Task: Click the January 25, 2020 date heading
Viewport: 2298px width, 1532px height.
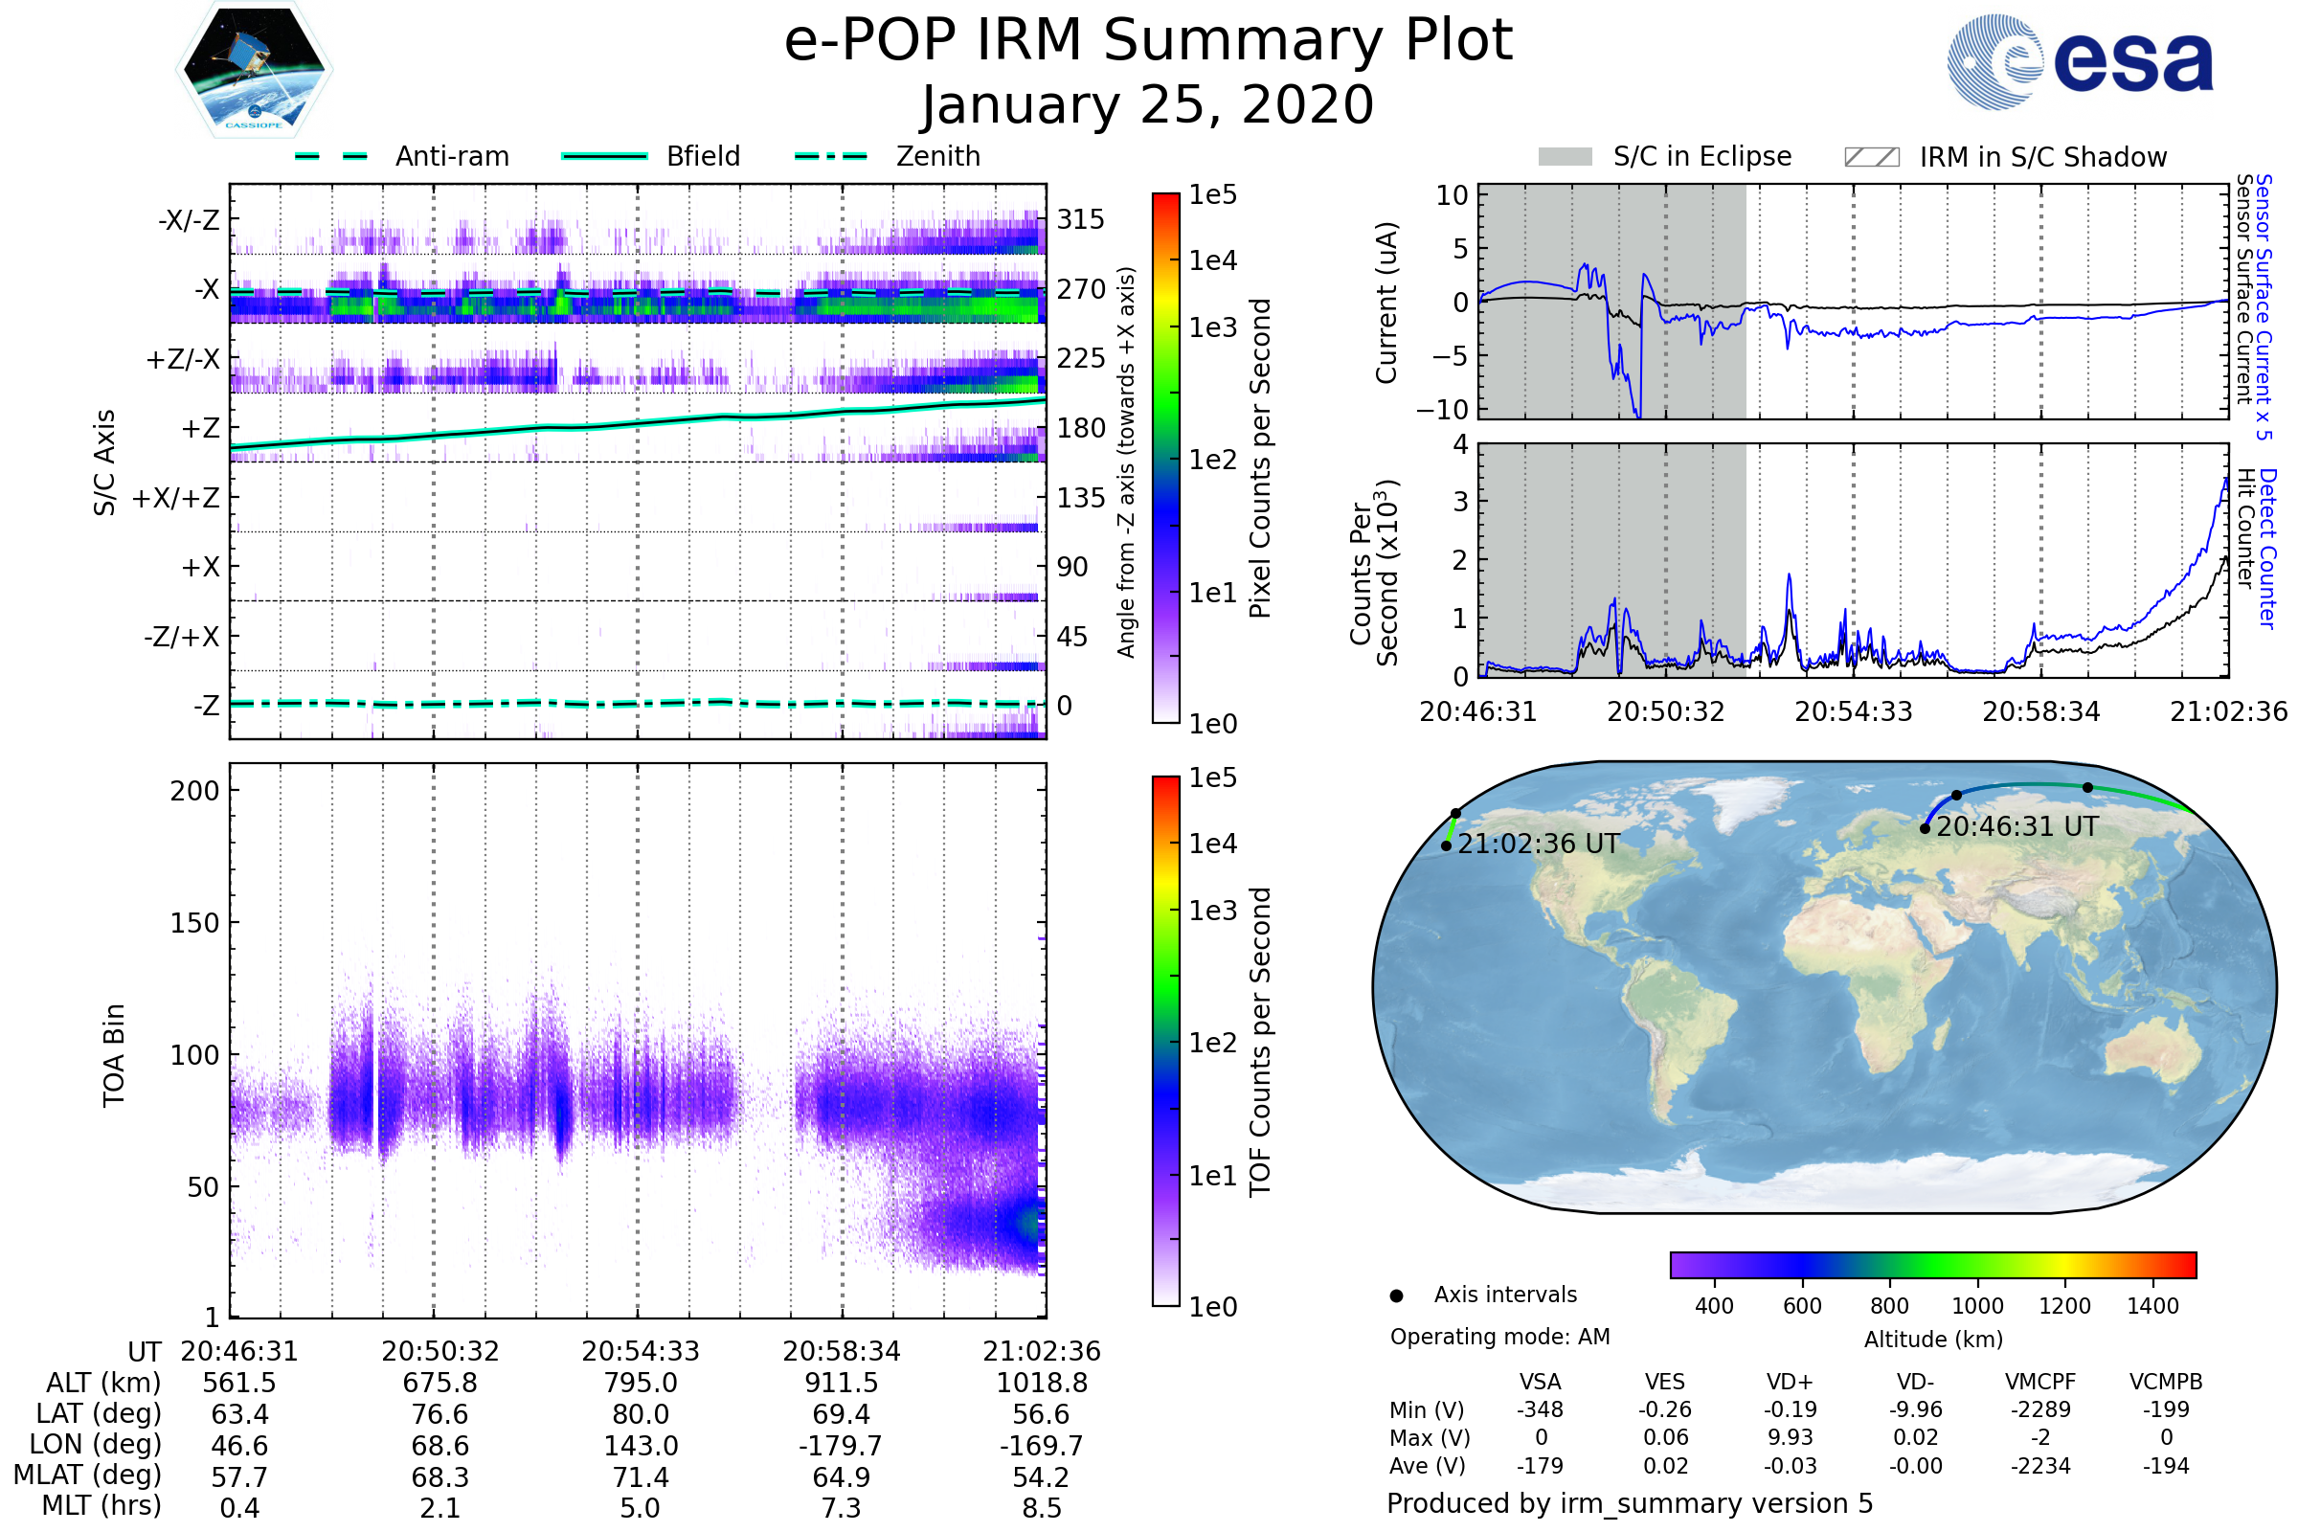Action: [x=1148, y=105]
